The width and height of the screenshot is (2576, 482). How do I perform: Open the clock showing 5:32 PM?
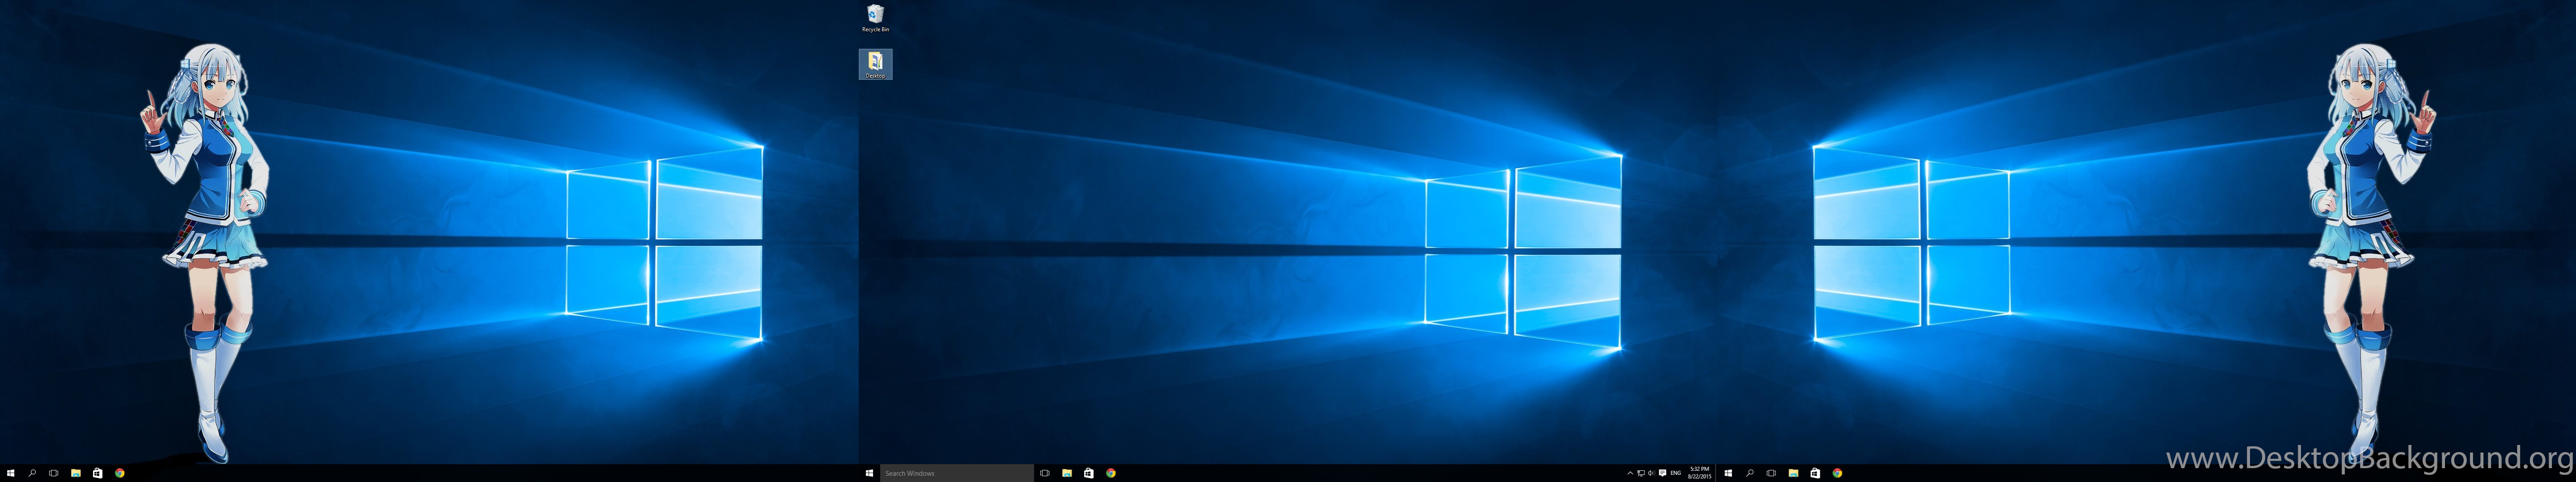tap(1700, 473)
